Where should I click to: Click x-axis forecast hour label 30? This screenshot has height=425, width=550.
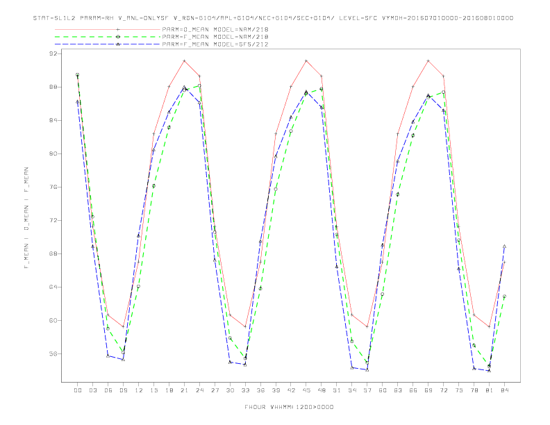point(230,390)
